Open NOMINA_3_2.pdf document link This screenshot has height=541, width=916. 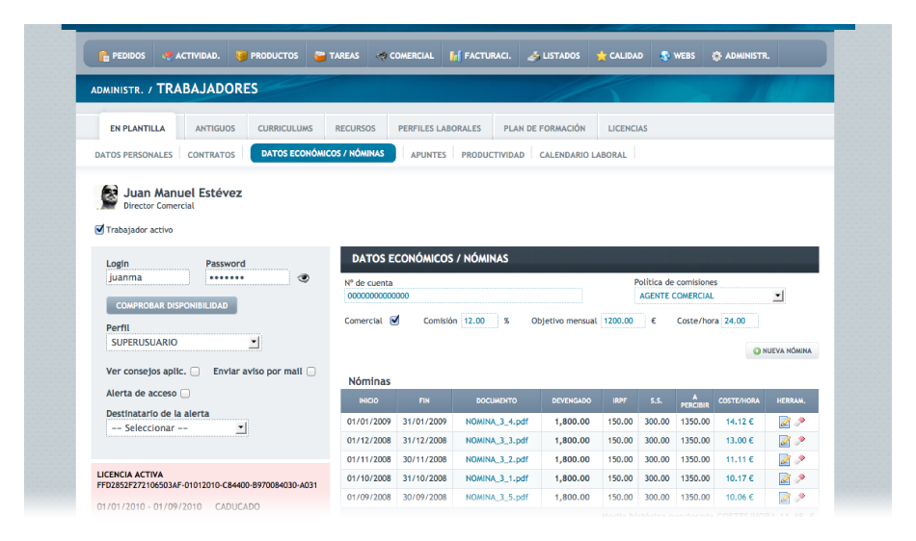tap(497, 459)
